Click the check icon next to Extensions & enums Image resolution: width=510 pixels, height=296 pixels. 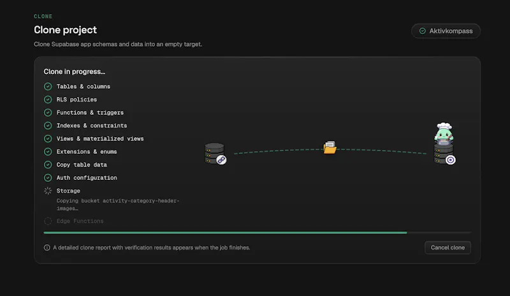[x=48, y=151]
